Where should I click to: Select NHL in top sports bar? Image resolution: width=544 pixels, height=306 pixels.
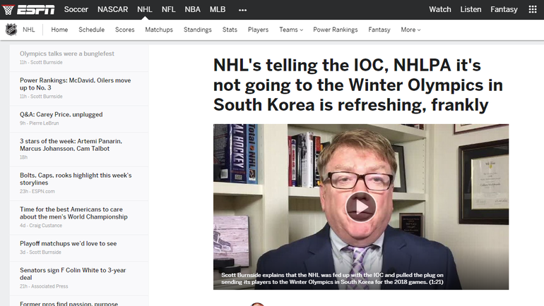145,10
